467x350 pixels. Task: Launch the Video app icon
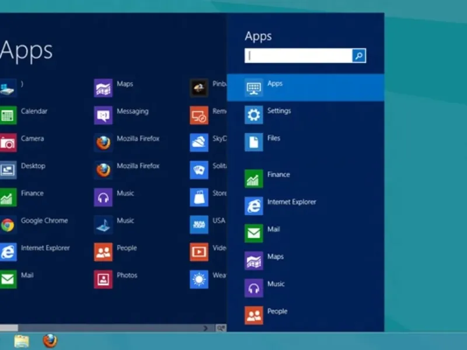pyautogui.click(x=199, y=252)
